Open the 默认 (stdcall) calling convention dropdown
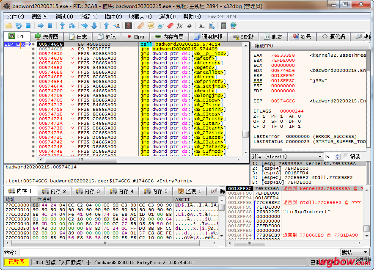Screen dimensions: 374x270 287,157
